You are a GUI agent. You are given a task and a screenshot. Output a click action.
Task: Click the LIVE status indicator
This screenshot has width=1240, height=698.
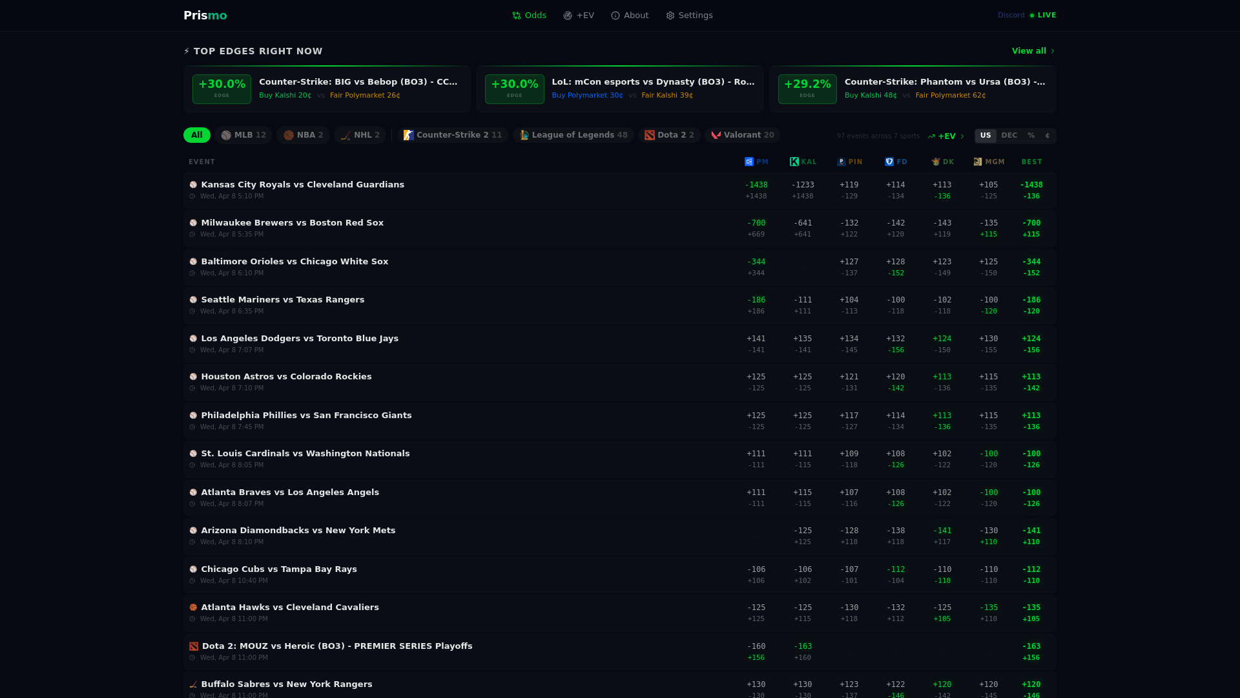click(x=1043, y=16)
